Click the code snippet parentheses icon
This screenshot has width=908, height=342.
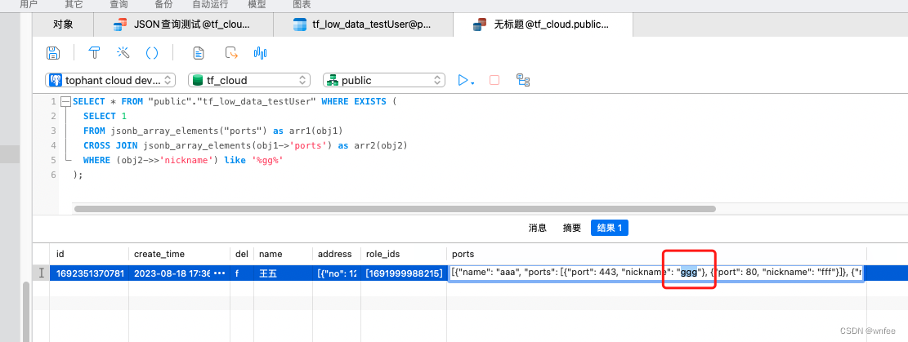click(152, 53)
